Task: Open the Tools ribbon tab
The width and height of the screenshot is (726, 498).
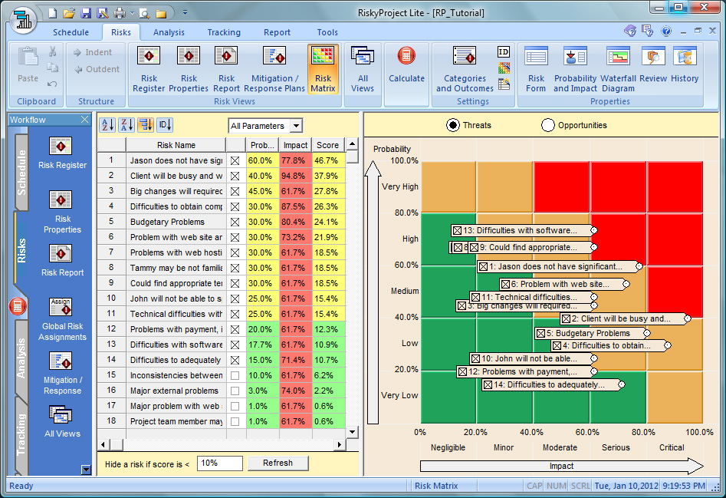Action: tap(327, 32)
